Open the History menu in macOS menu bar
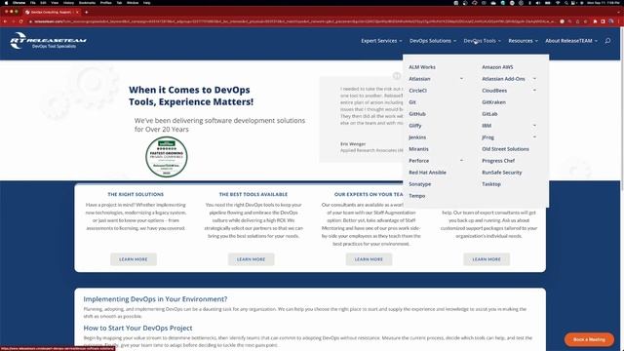The width and height of the screenshot is (624, 351). 68,3
